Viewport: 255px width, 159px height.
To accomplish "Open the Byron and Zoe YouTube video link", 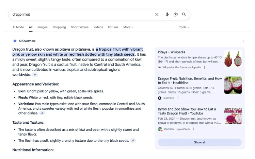I will 187,111.
